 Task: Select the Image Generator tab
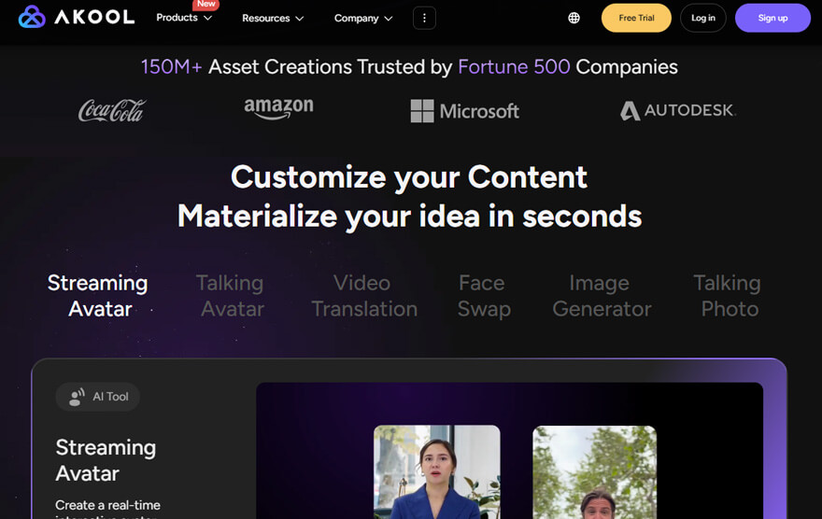coord(601,295)
